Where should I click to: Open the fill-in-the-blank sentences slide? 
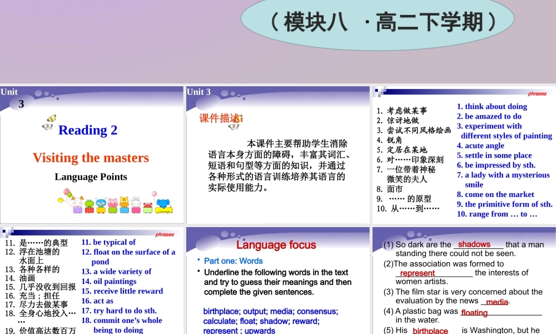[x=464, y=281]
